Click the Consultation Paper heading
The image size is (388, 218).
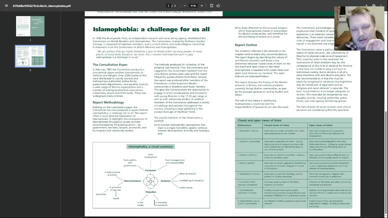click(110, 65)
